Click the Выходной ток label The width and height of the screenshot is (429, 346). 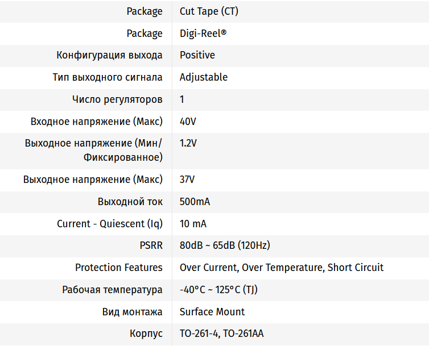130,202
